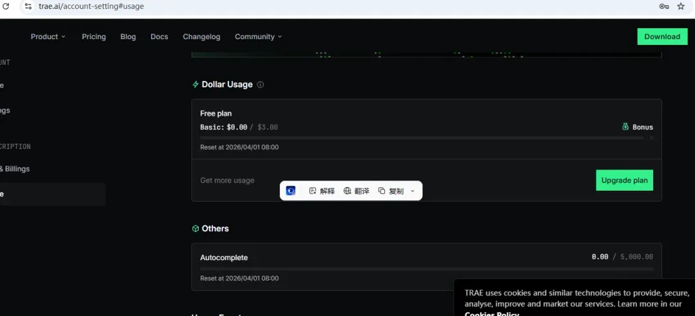Click the blue assistant logo in popup toolbar
The width and height of the screenshot is (695, 316).
click(291, 191)
